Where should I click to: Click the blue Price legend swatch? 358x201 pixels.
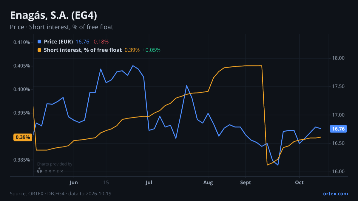pos(39,42)
